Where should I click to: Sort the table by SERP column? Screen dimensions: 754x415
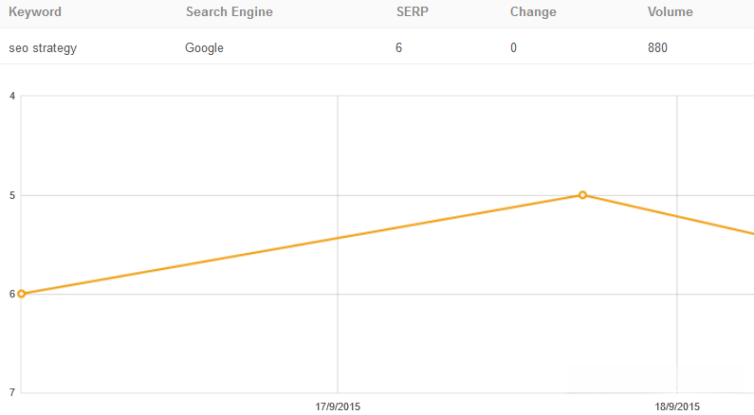click(413, 12)
